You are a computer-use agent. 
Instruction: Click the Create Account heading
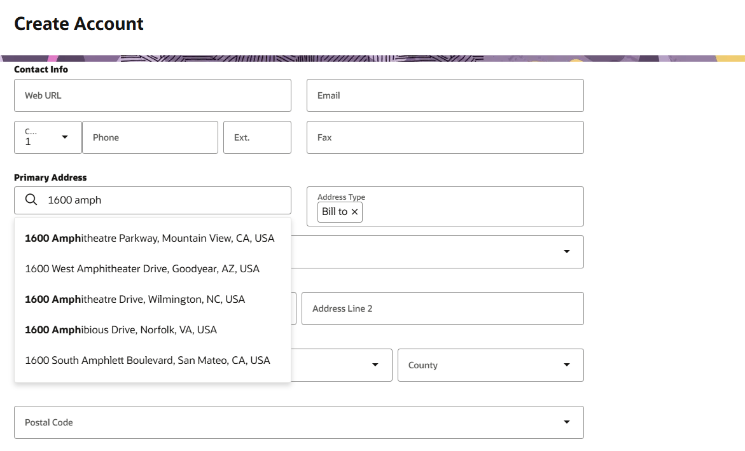[79, 24]
